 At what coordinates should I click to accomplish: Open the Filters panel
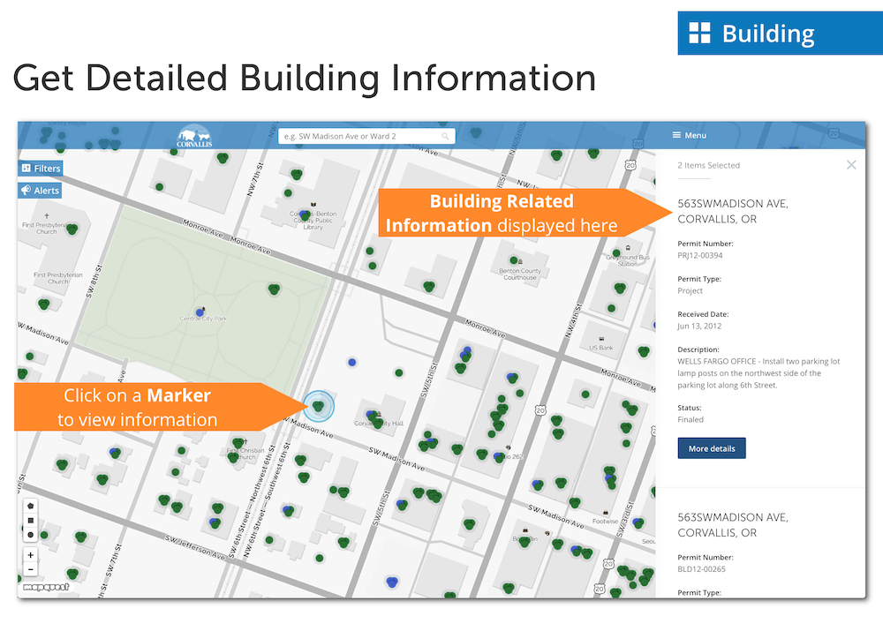pyautogui.click(x=40, y=169)
